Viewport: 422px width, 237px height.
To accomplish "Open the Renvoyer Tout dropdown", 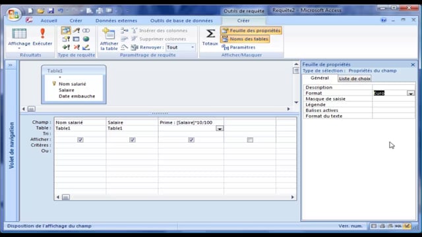I will (x=193, y=47).
